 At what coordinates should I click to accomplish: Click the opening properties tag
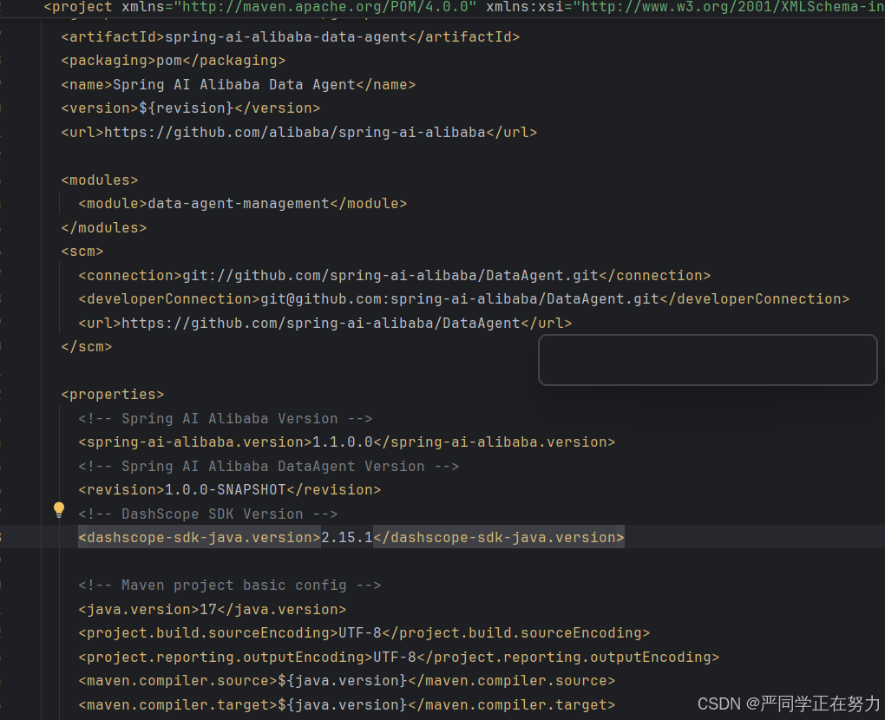pos(112,395)
